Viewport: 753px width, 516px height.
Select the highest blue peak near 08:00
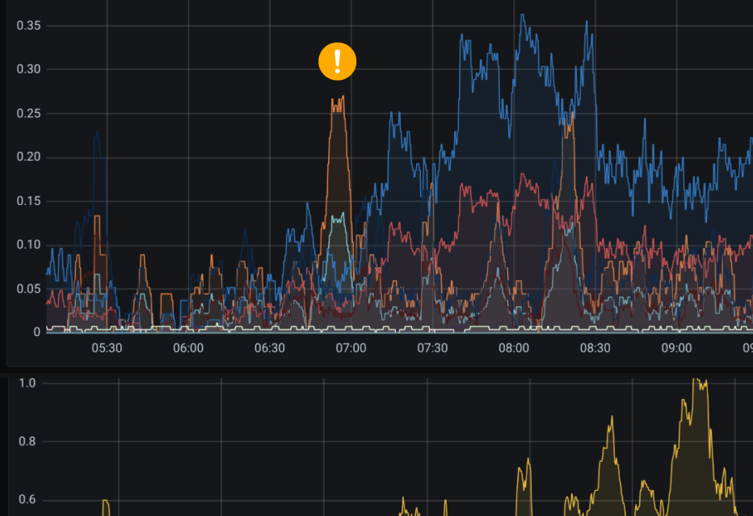(x=523, y=15)
